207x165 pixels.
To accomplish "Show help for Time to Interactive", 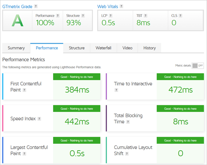I will pyautogui.click(x=116, y=90).
